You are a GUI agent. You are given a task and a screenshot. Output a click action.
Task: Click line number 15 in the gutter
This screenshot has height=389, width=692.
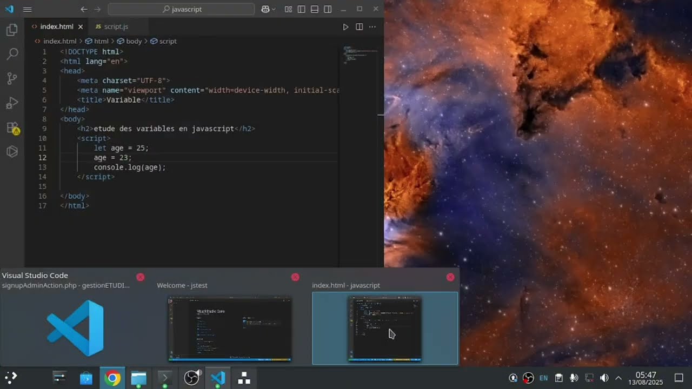point(42,186)
